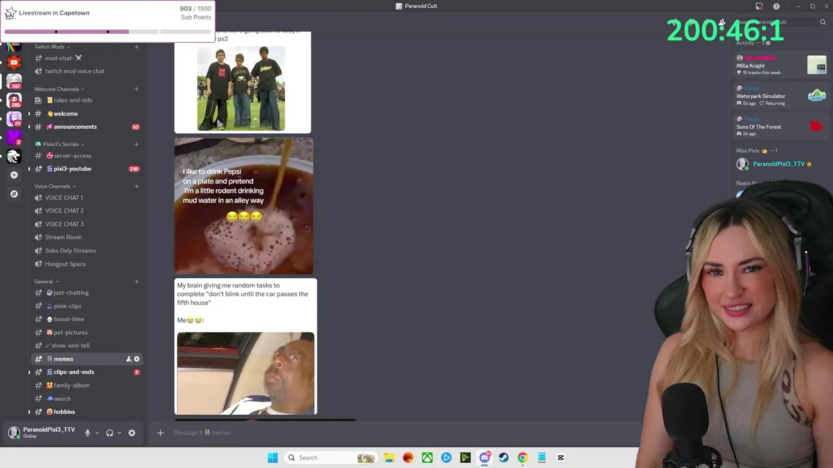Collapse the General category
The height and width of the screenshot is (468, 833).
46,281
